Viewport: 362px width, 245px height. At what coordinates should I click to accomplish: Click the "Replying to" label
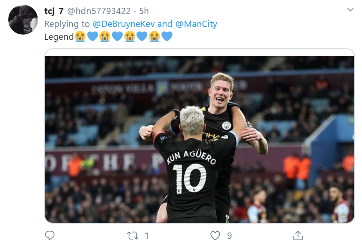click(x=67, y=24)
